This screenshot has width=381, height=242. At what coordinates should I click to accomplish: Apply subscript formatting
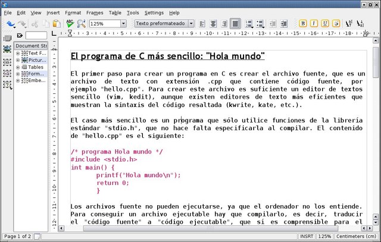[x=360, y=24]
